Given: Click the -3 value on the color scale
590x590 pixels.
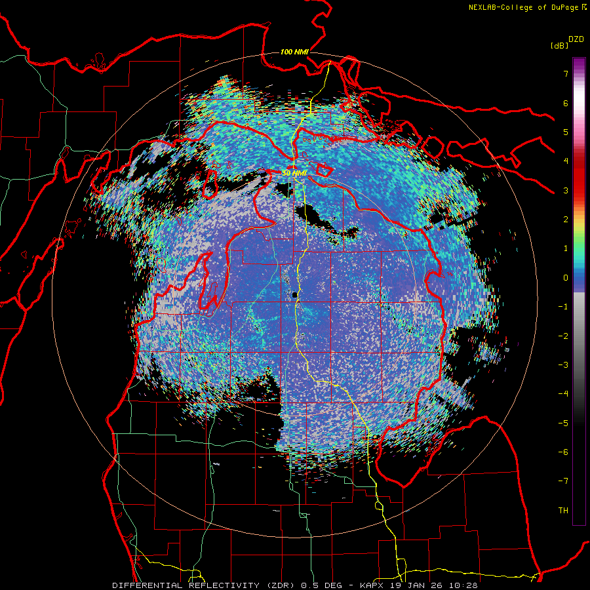Looking at the screenshot, I should pyautogui.click(x=563, y=365).
